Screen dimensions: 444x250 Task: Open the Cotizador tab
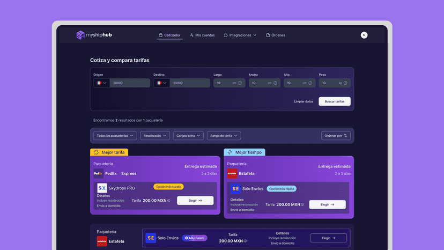169,35
